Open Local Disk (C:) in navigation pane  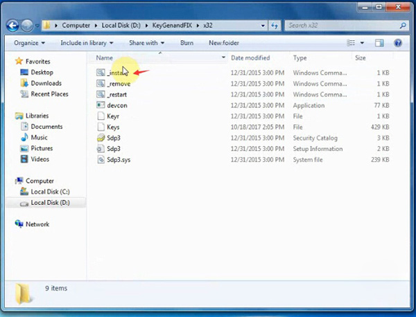coord(50,192)
